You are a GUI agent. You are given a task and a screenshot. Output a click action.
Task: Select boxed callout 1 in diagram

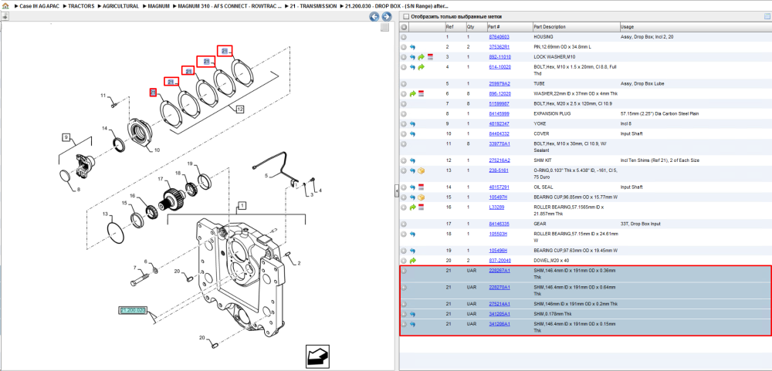tap(242, 204)
